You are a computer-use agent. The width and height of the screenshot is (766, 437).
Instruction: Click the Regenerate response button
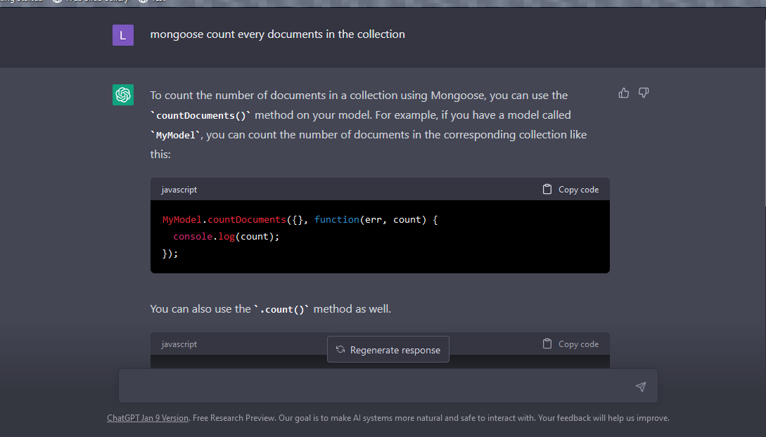[x=388, y=350]
